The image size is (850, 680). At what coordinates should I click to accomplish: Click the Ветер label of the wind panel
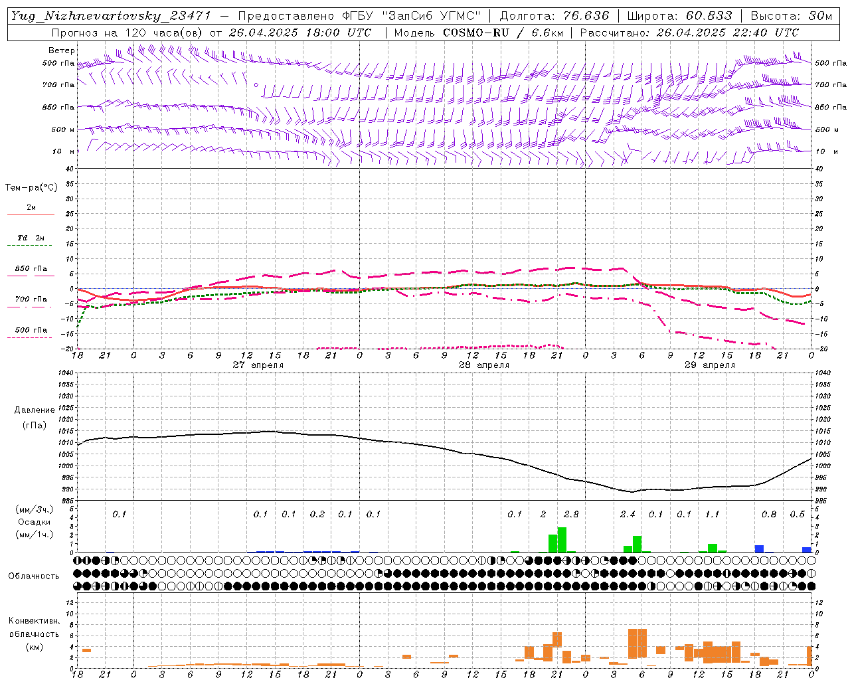[62, 50]
